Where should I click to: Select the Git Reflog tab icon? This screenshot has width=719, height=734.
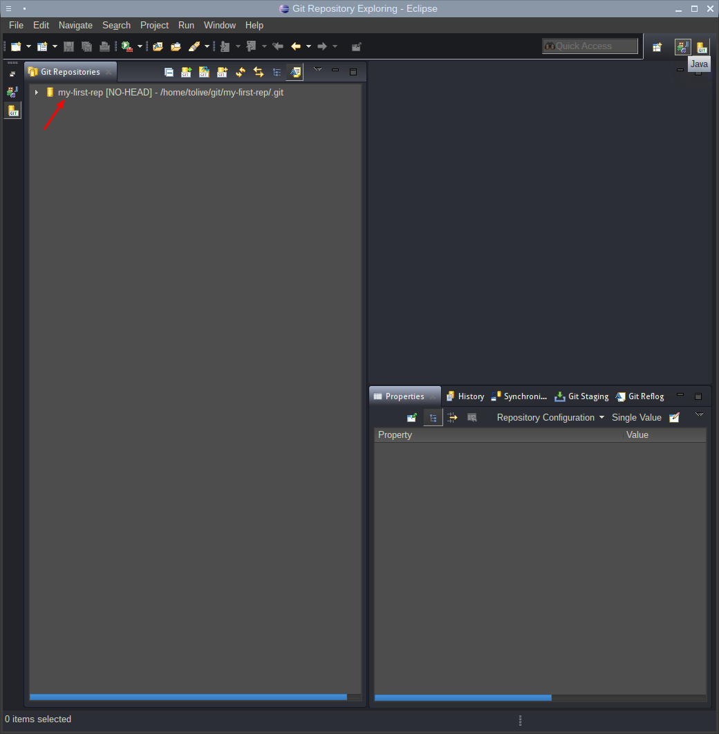click(620, 396)
